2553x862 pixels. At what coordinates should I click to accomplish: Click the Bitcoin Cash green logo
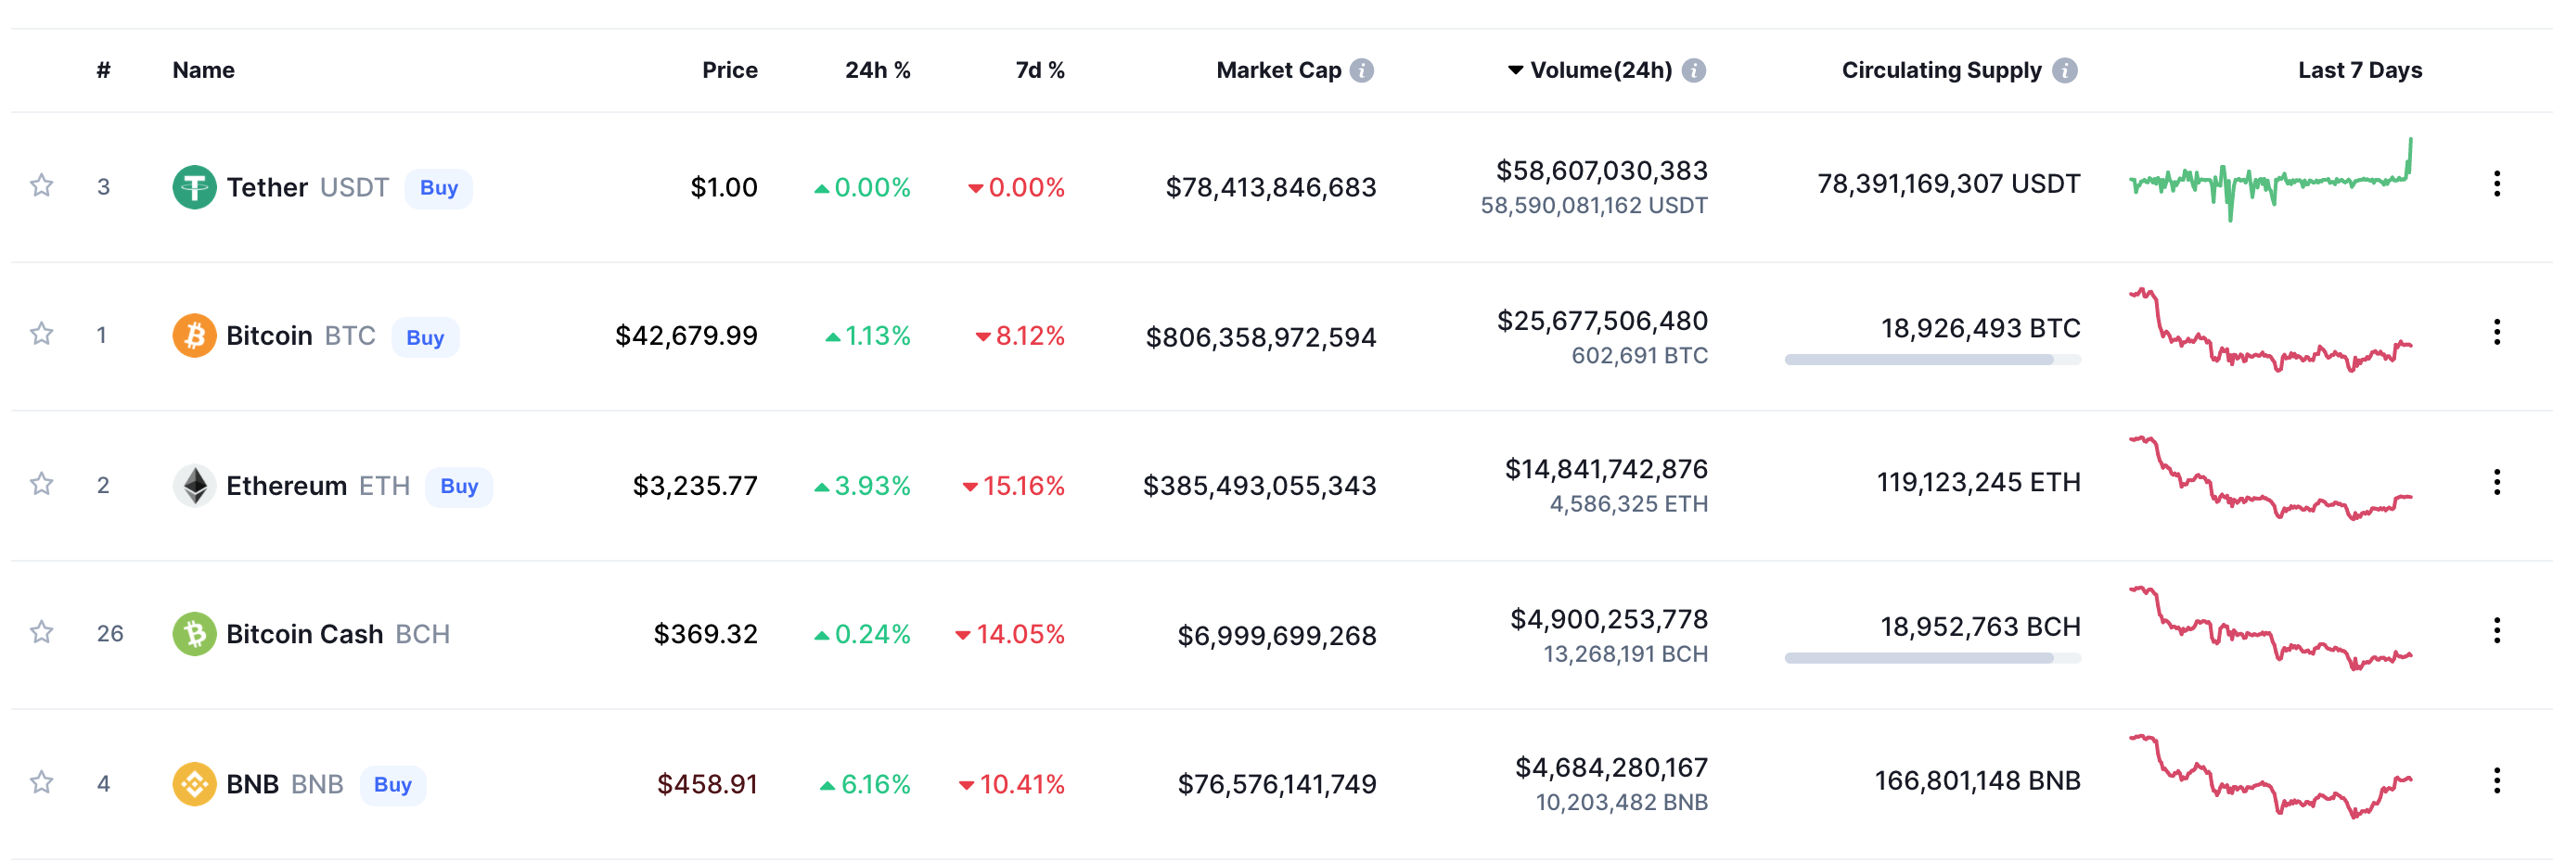[x=194, y=633]
